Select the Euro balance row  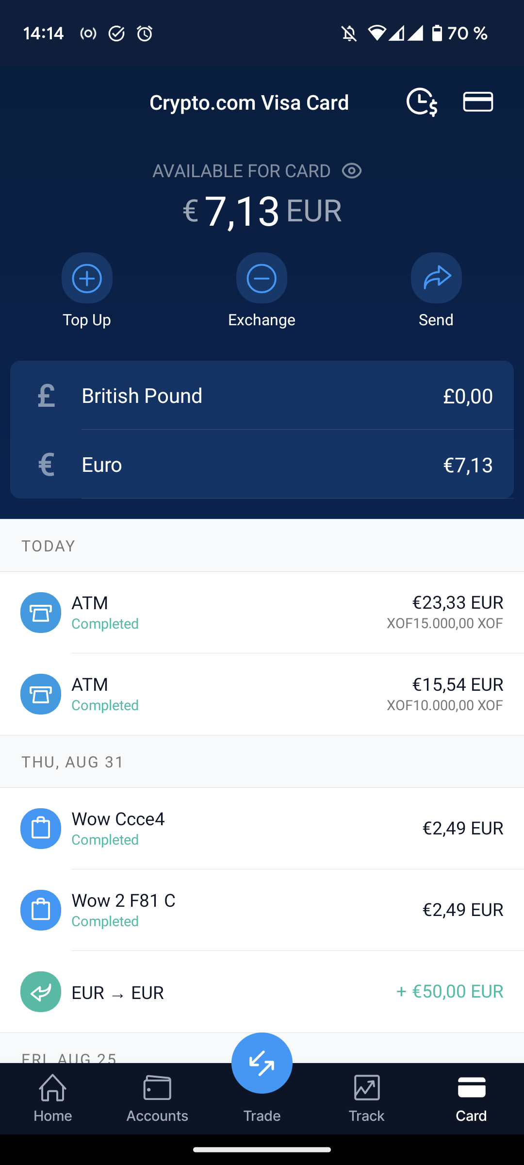coord(262,465)
